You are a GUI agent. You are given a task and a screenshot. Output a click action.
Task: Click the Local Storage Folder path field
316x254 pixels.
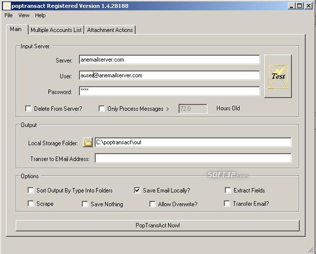point(193,142)
